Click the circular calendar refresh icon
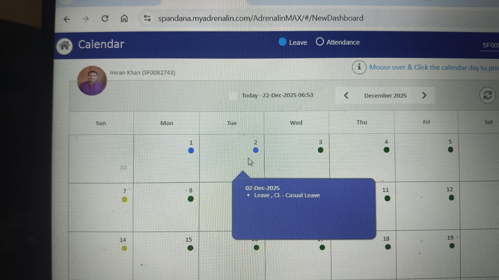This screenshot has height=280, width=499. [487, 95]
